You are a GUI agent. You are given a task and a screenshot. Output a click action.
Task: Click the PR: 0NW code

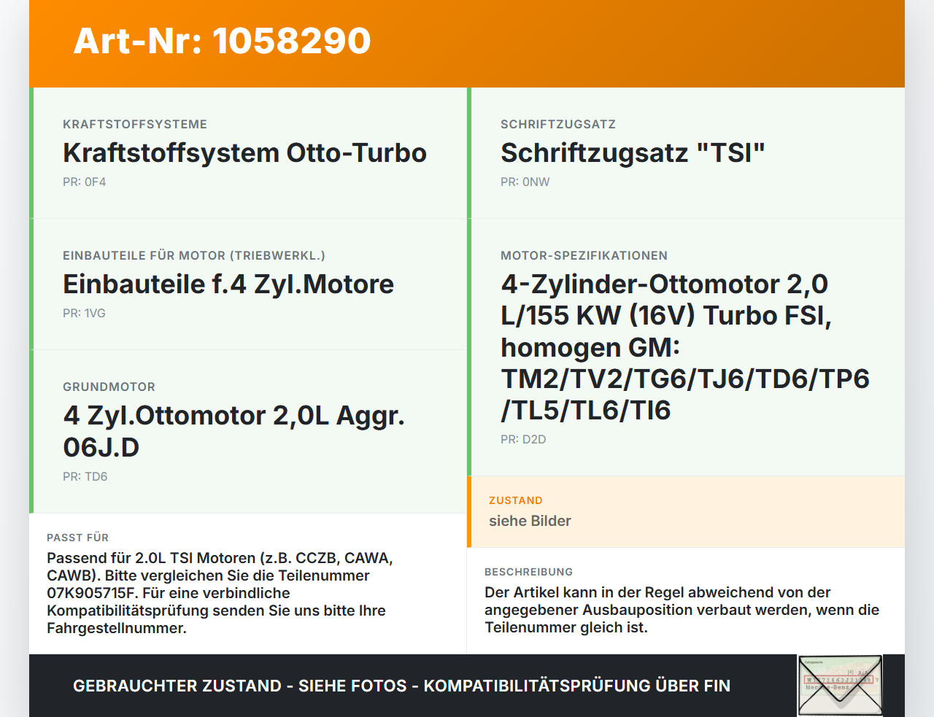tap(525, 182)
